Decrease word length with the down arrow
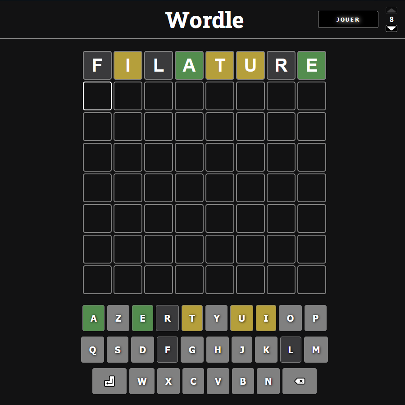405x405 pixels. [391, 28]
